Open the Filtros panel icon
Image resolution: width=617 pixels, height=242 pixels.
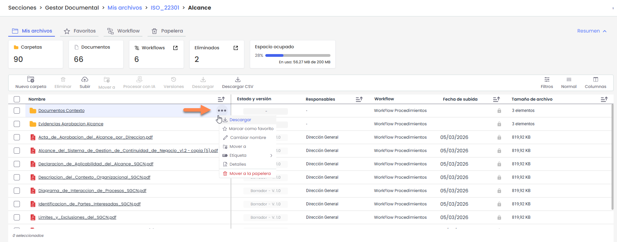(547, 79)
